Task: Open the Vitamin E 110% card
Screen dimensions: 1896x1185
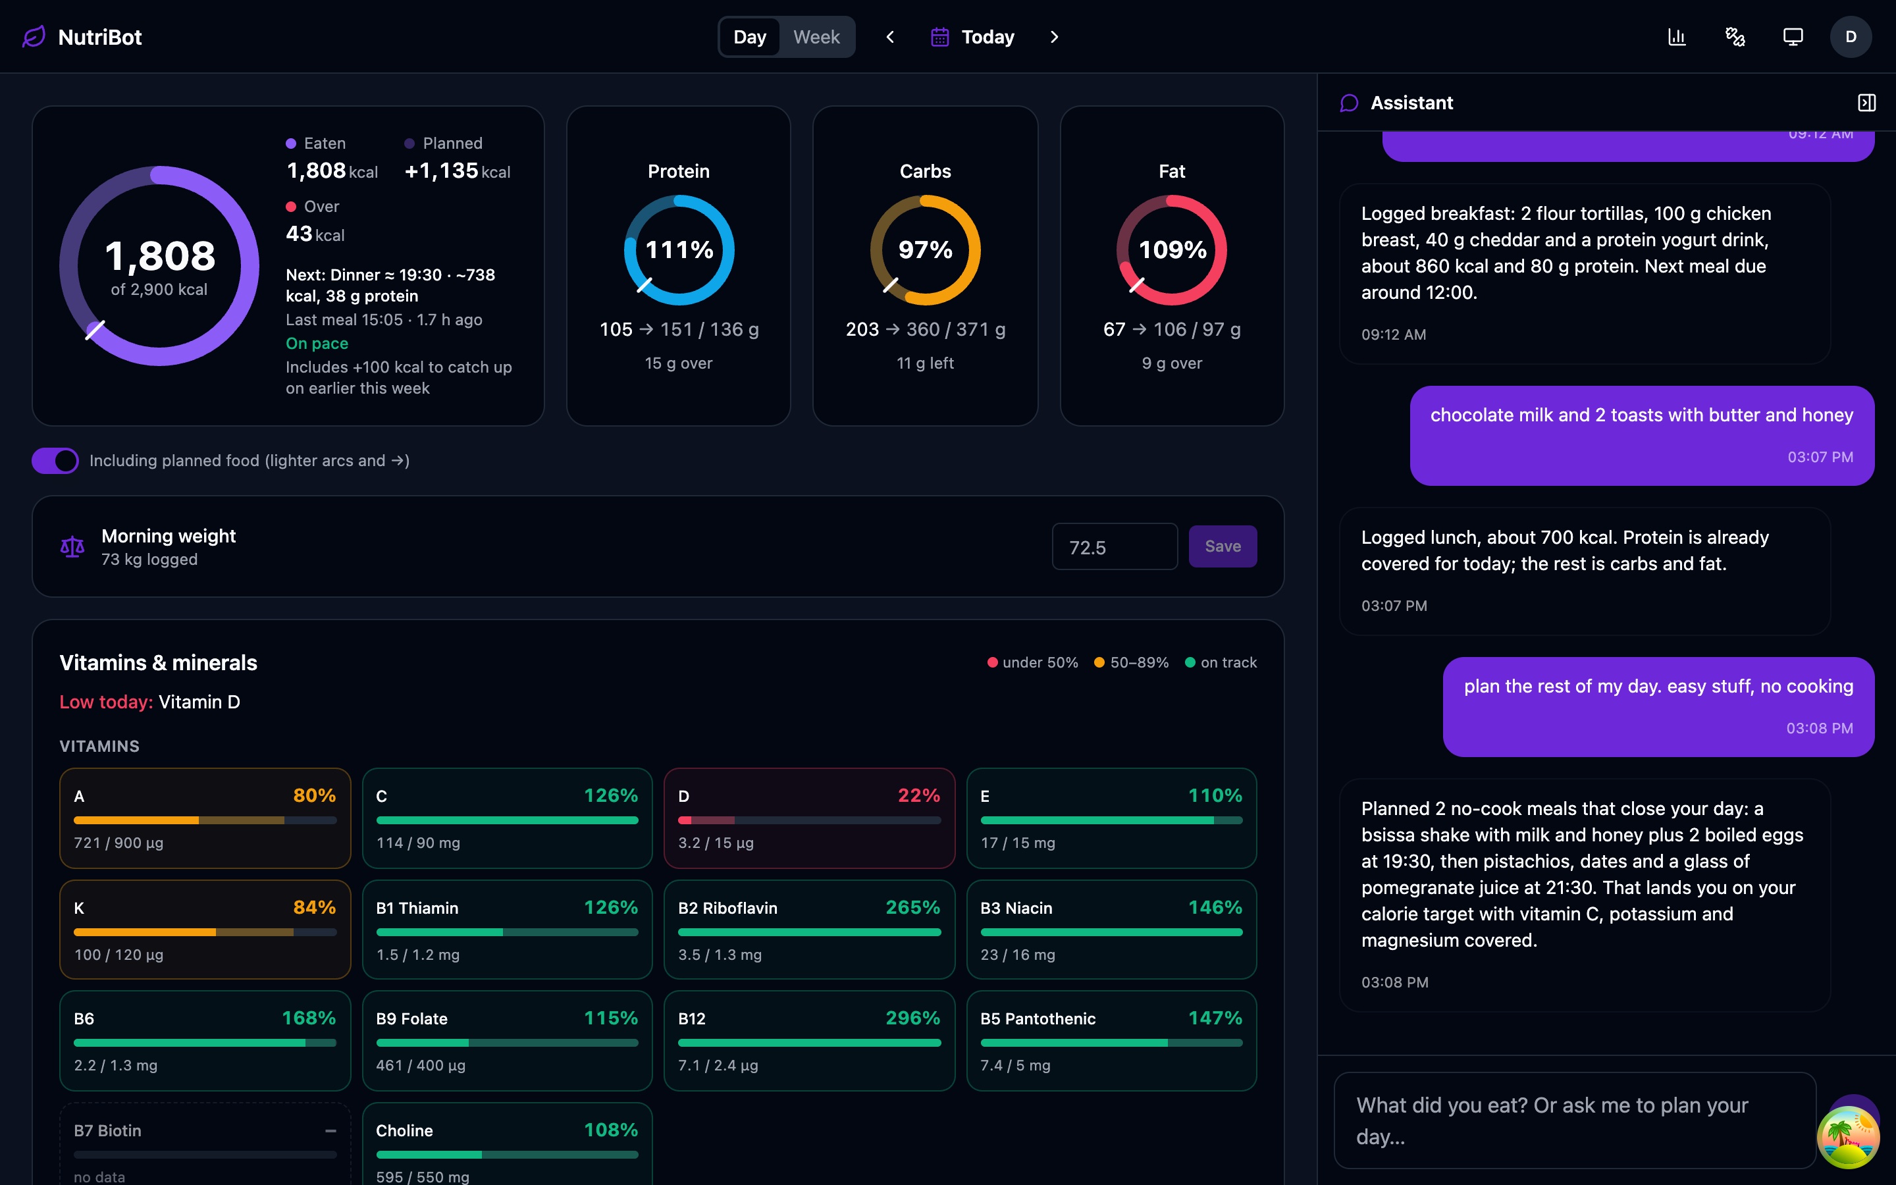Action: coord(1111,818)
